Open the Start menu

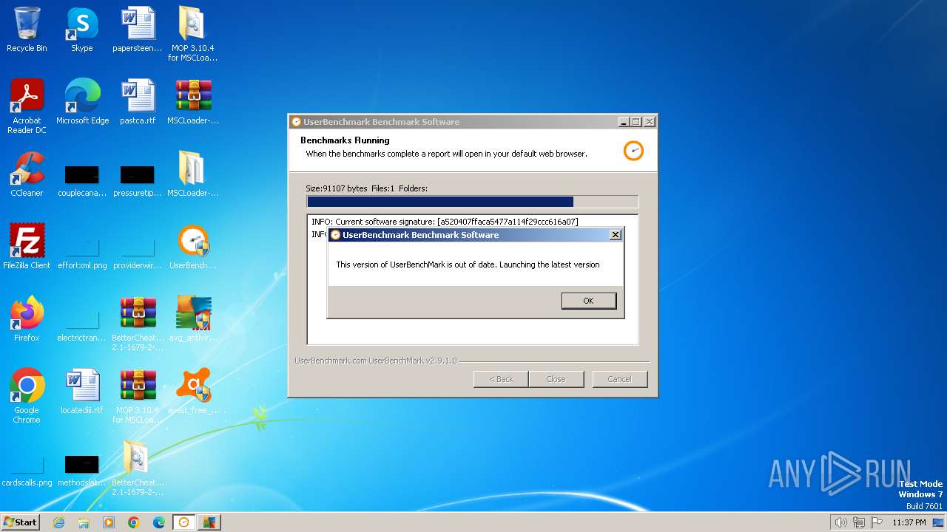[x=20, y=522]
